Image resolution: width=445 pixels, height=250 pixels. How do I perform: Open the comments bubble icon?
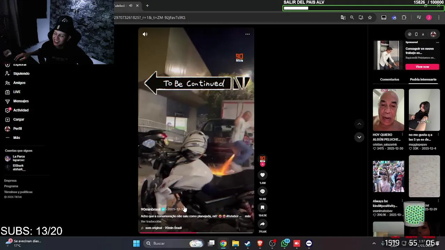point(262,191)
